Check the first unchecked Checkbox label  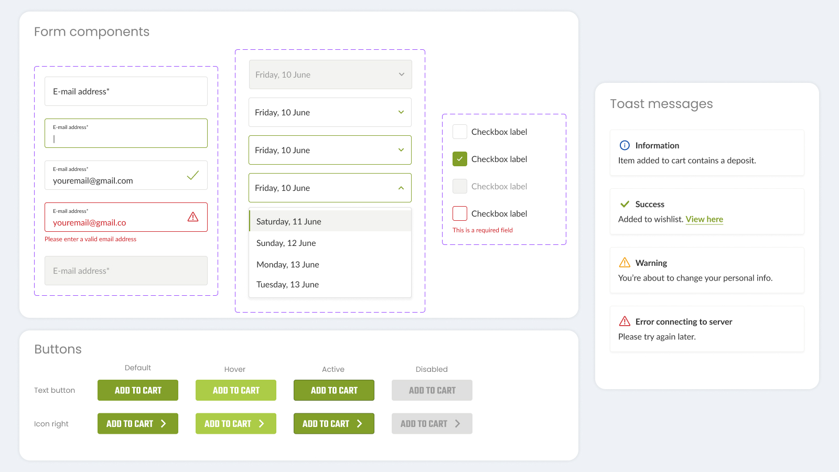[x=460, y=132]
